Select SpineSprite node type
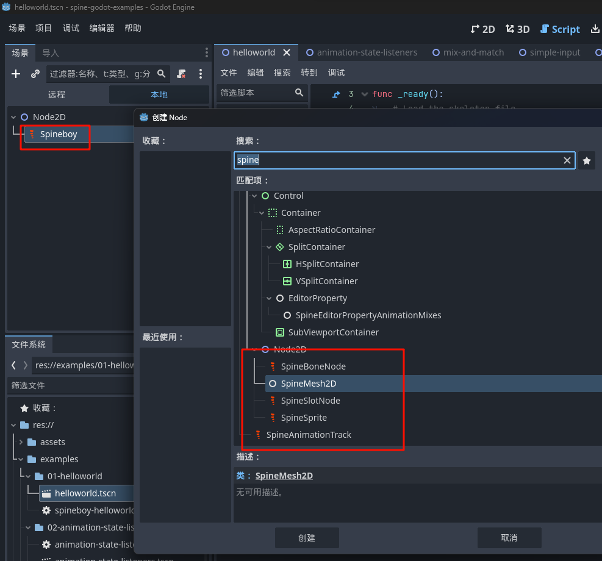This screenshot has width=602, height=561. pos(304,418)
